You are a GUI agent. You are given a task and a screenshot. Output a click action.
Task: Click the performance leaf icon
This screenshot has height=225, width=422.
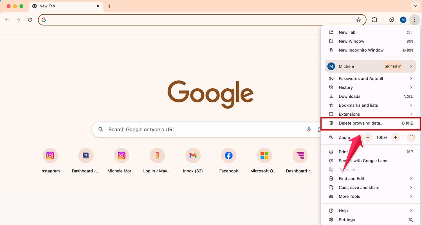click(x=392, y=20)
